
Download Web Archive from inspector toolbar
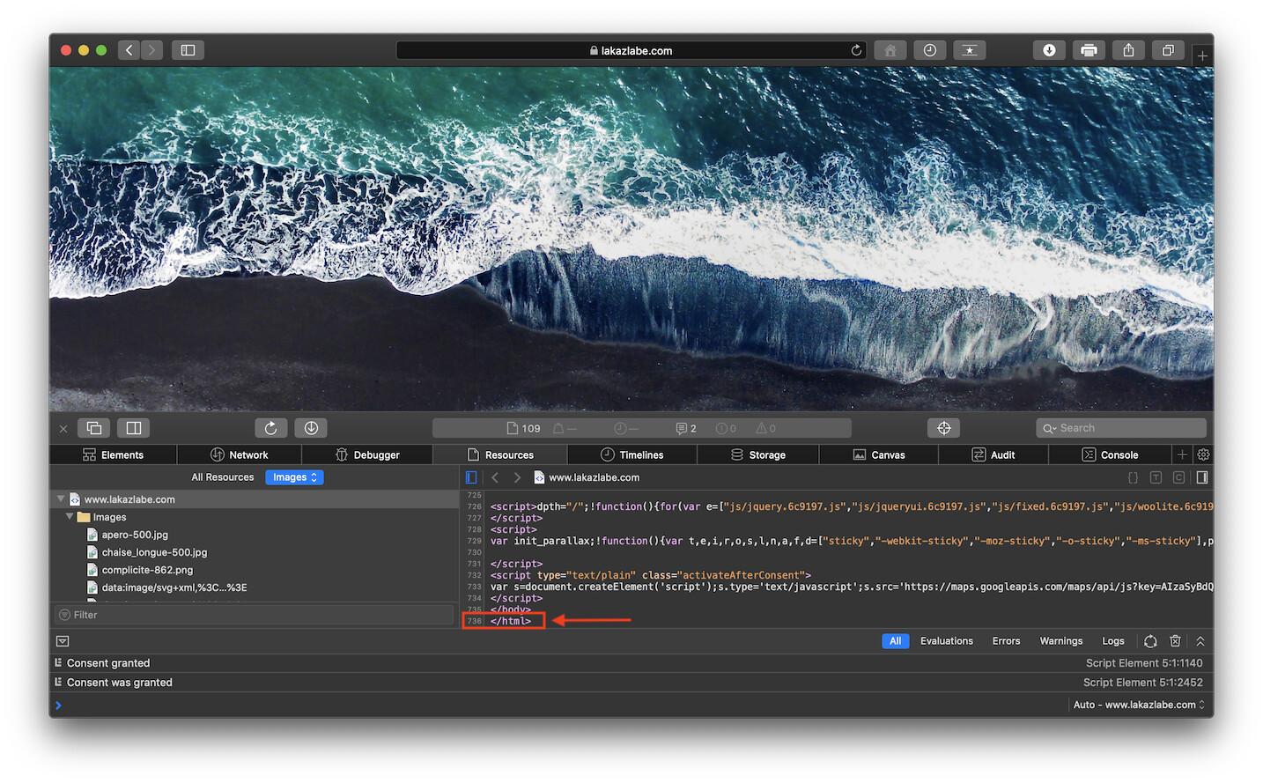pos(311,428)
